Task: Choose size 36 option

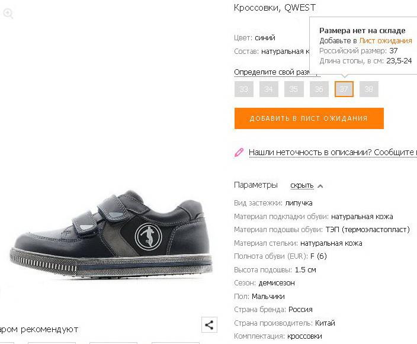Action: click(319, 89)
